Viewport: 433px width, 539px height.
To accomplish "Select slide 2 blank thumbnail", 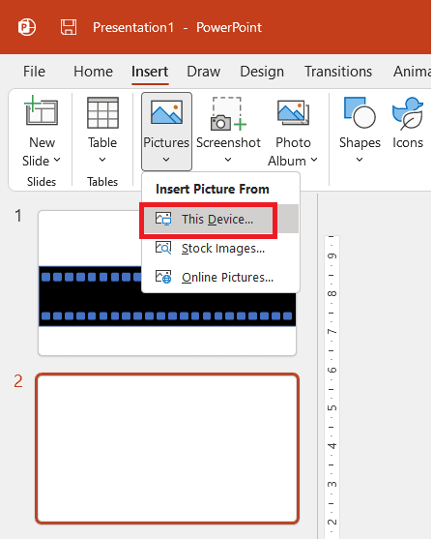I will (167, 449).
